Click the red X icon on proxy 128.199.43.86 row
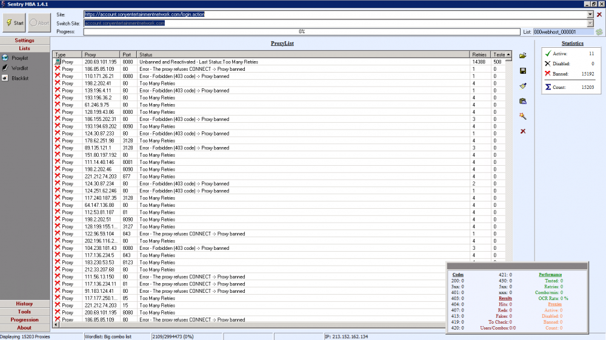606x340 pixels. tap(58, 111)
